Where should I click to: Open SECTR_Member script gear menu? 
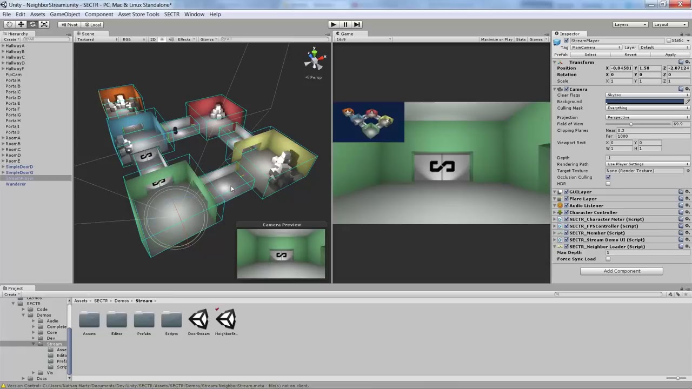tap(688, 233)
